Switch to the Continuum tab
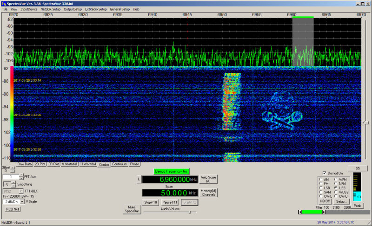This screenshot has height=226, width=372. tap(120, 164)
